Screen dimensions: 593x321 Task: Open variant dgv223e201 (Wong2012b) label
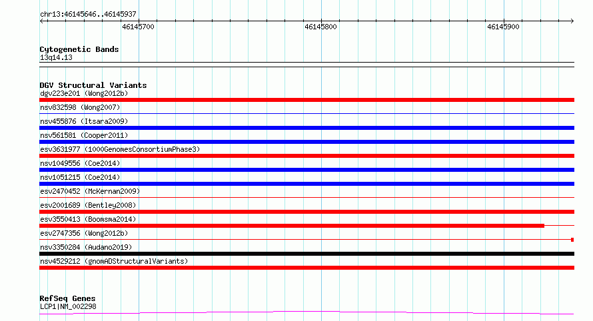84,93
